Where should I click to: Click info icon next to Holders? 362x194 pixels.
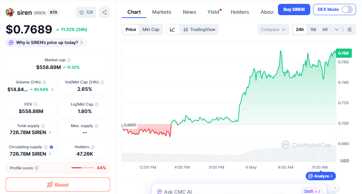93,147
